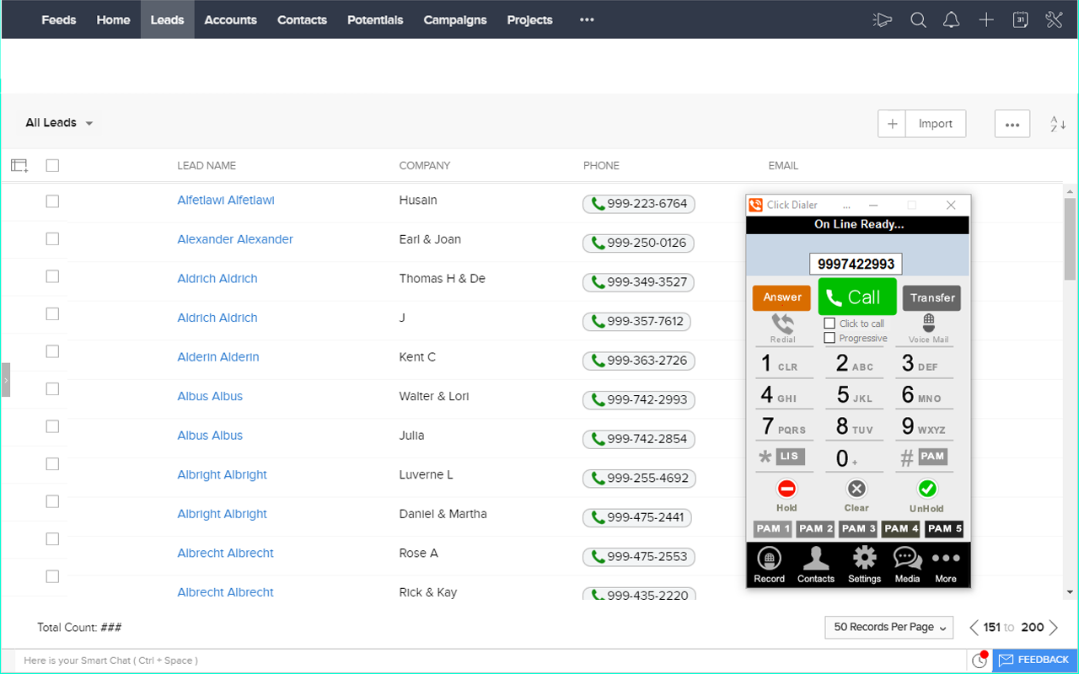Open the Settings gear in Click Dialer
Image resolution: width=1079 pixels, height=674 pixels.
(x=864, y=563)
